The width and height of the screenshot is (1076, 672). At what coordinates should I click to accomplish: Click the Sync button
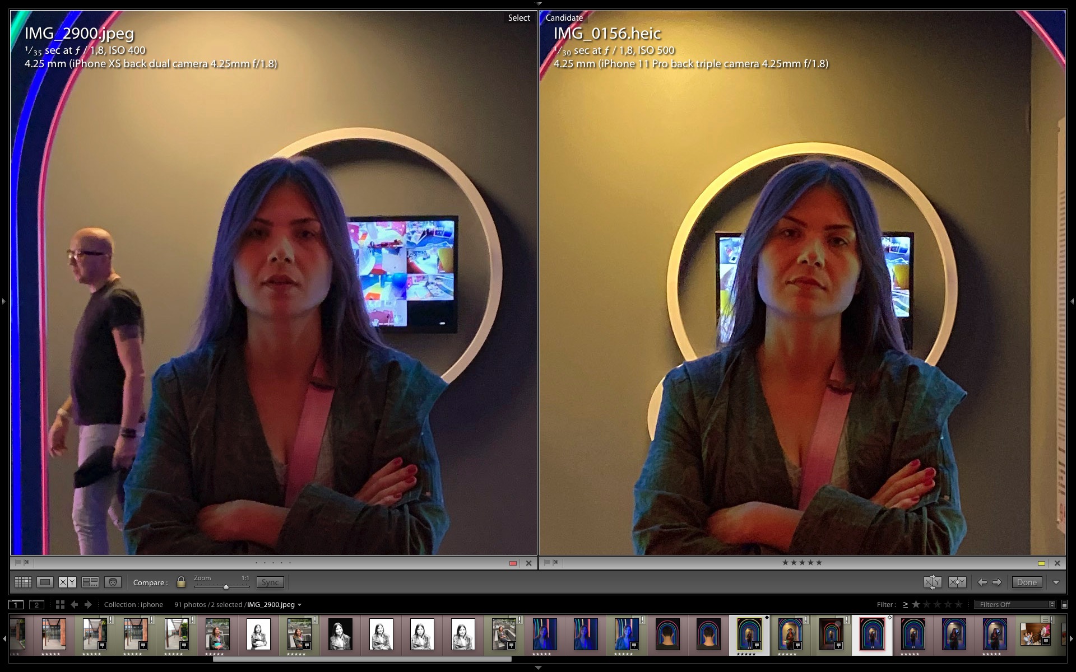coord(270,582)
